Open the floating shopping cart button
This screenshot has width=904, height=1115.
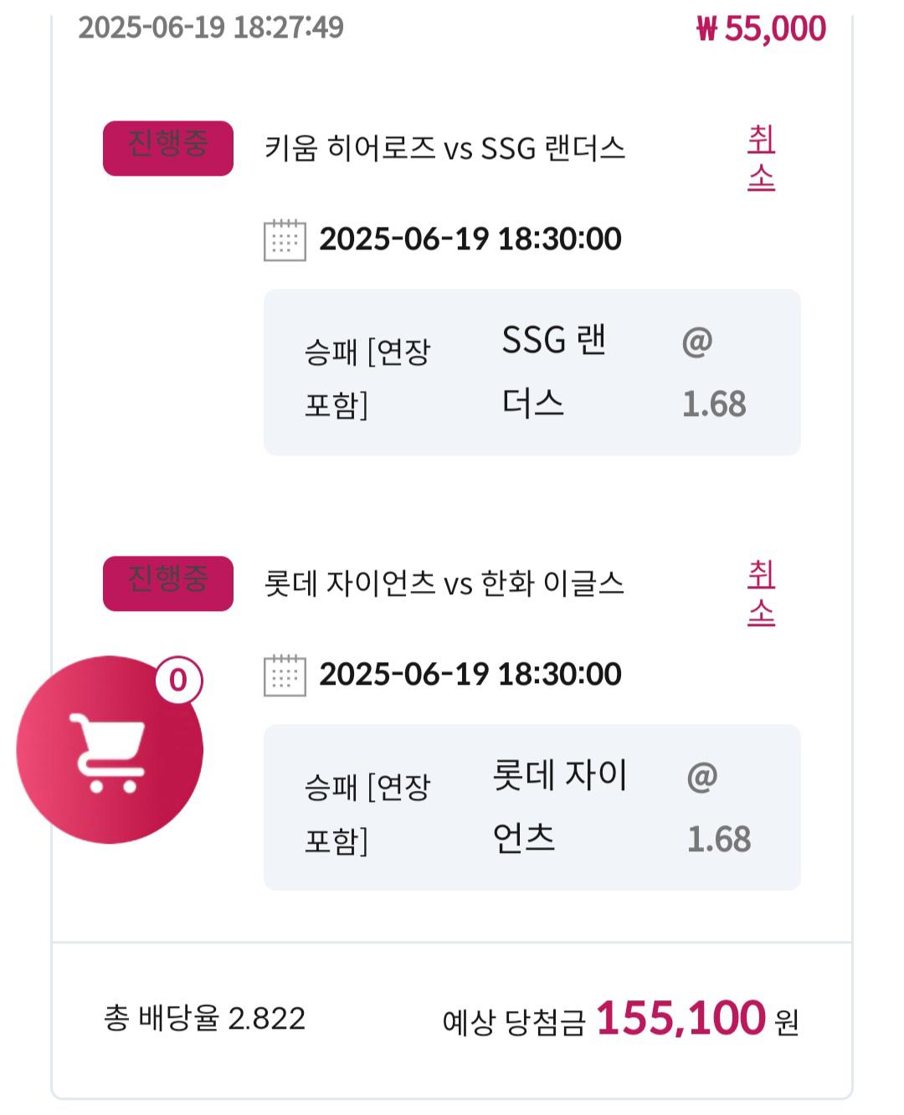[110, 750]
